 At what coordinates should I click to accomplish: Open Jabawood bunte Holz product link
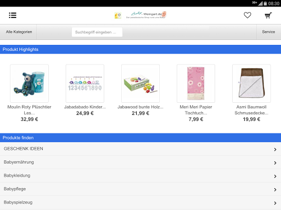tap(140, 107)
